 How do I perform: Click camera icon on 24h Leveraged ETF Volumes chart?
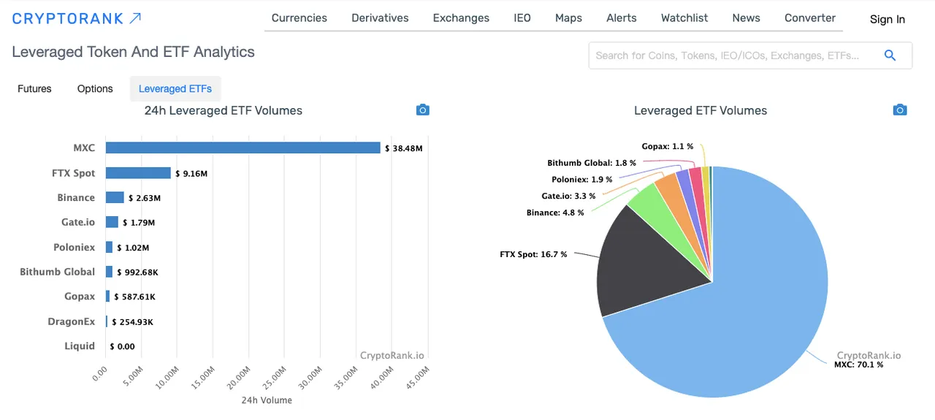pos(423,110)
